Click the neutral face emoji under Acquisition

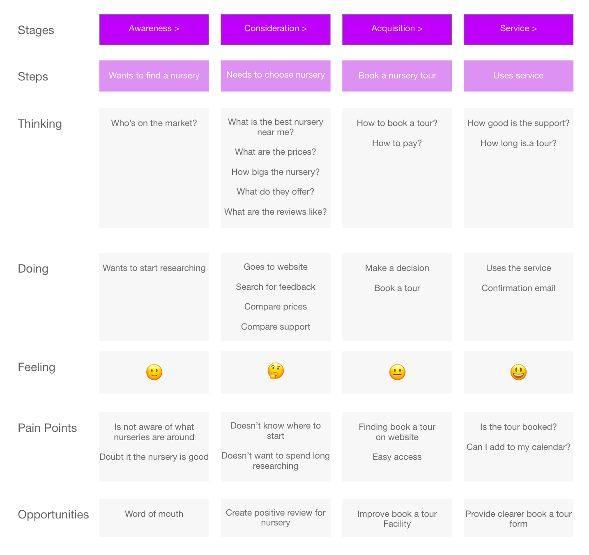(397, 372)
